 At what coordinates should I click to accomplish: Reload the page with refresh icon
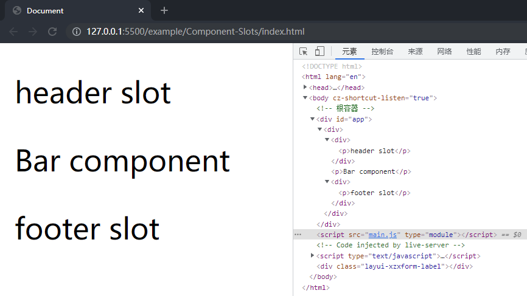pos(52,32)
